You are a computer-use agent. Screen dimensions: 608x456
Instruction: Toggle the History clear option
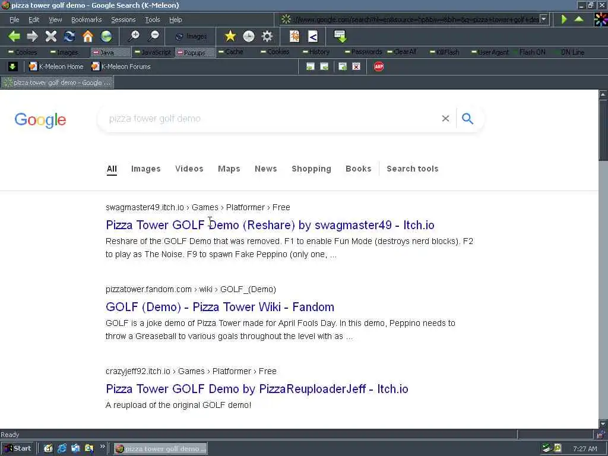pyautogui.click(x=316, y=52)
